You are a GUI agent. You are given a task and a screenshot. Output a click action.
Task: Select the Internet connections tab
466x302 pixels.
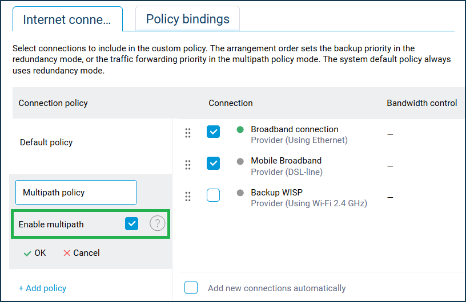point(67,19)
